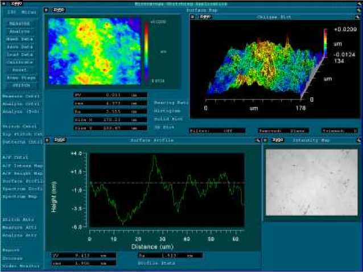Image resolution: width=363 pixels, height=272 pixels.
Task: Click the Measure button
Action: [x=20, y=23]
